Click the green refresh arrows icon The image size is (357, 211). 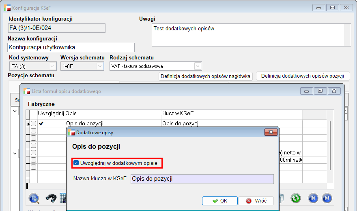click(296, 198)
